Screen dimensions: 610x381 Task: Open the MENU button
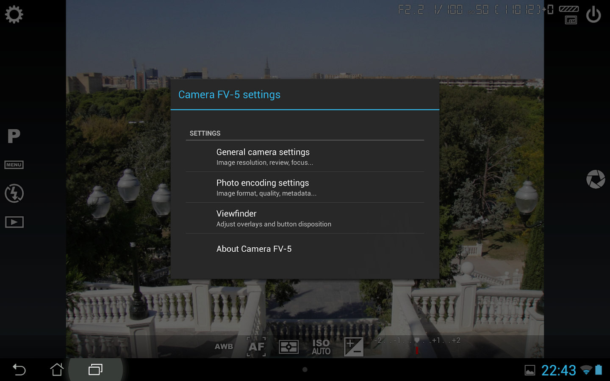tap(14, 165)
